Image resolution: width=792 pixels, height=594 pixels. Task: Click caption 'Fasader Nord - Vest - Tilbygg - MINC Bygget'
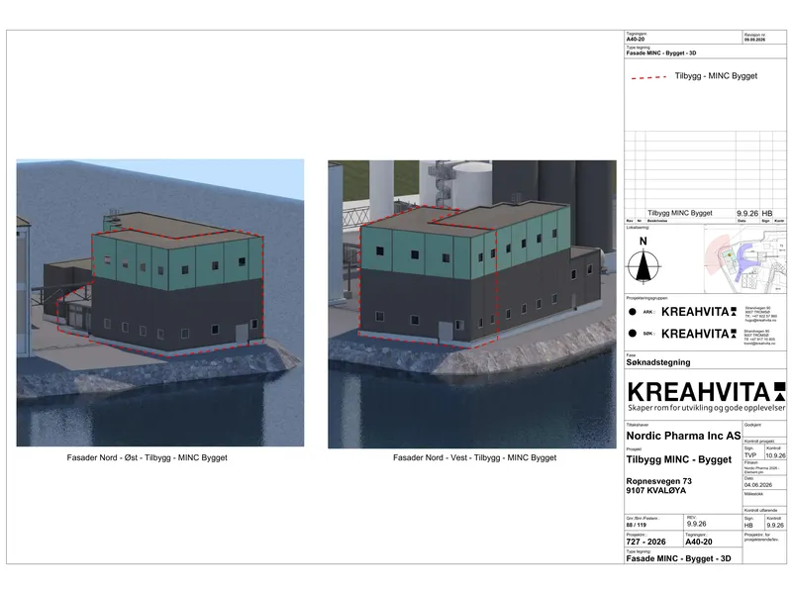(x=475, y=457)
